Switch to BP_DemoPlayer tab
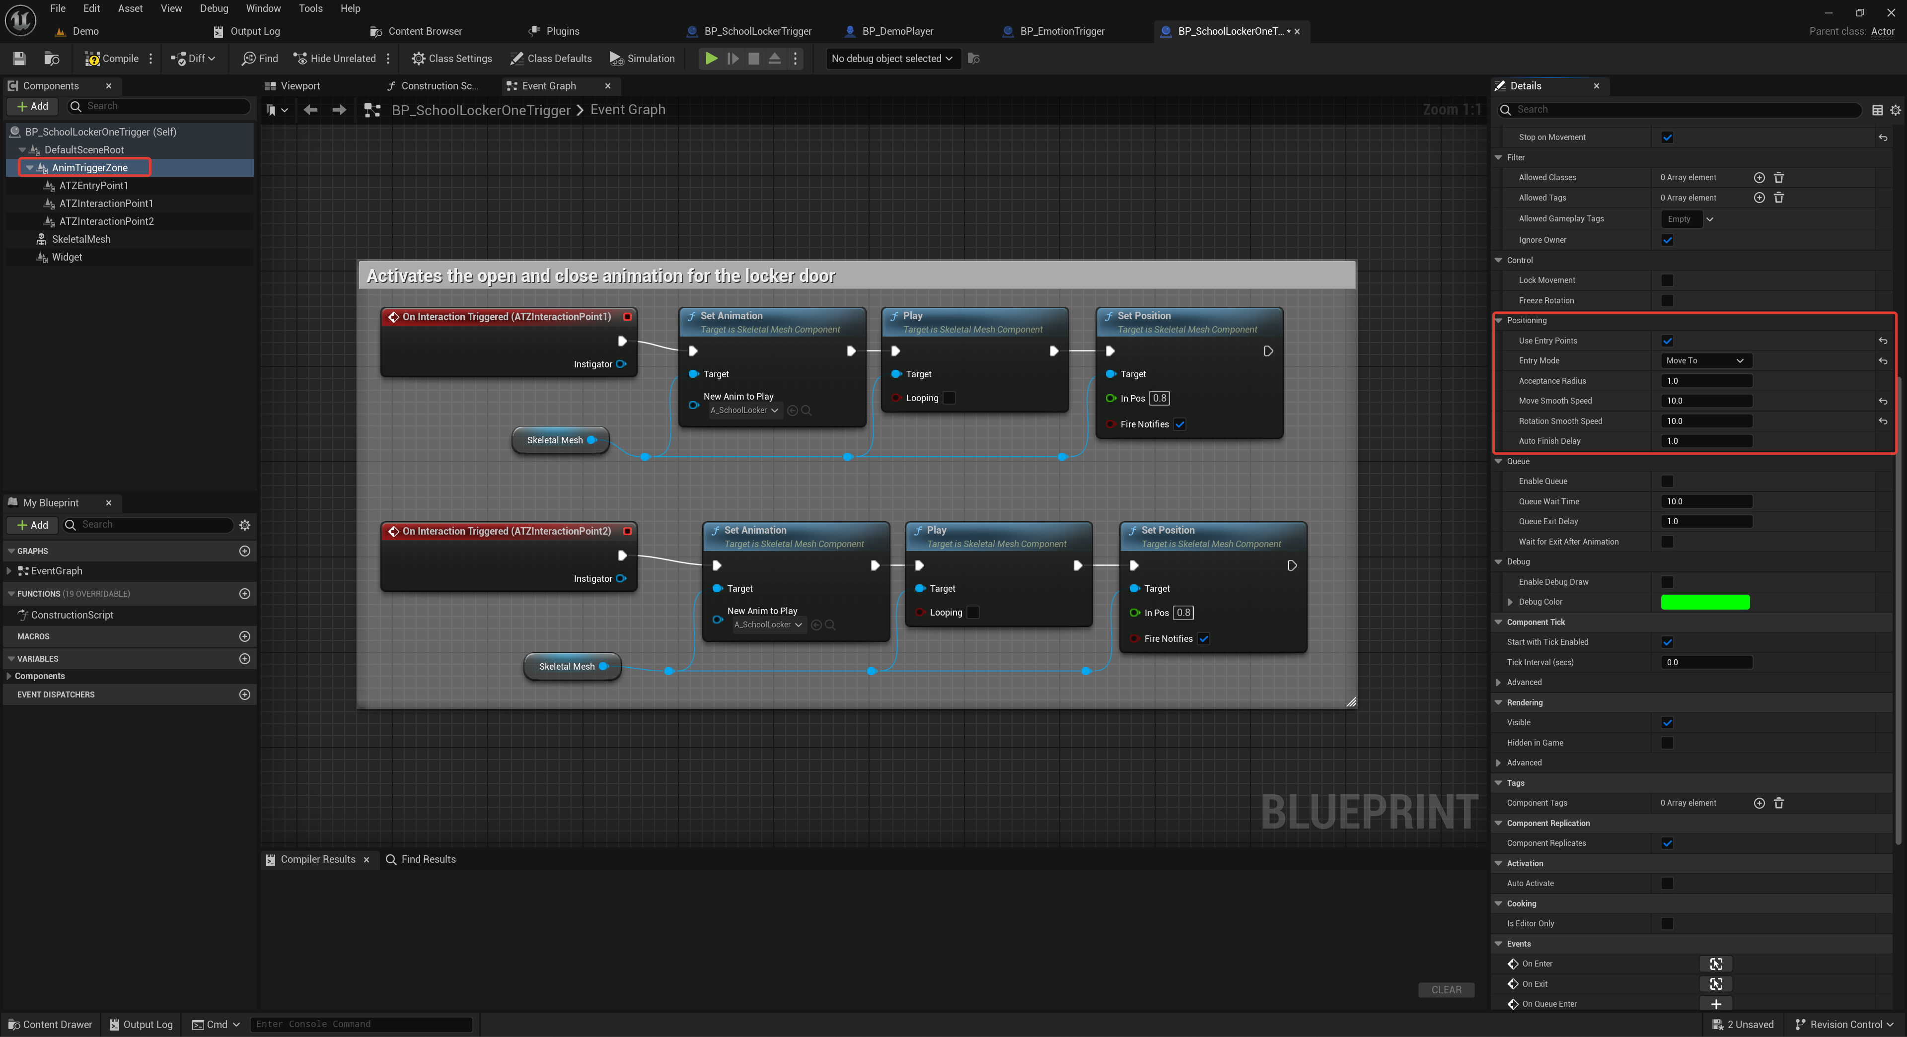The width and height of the screenshot is (1907, 1037). point(898,31)
